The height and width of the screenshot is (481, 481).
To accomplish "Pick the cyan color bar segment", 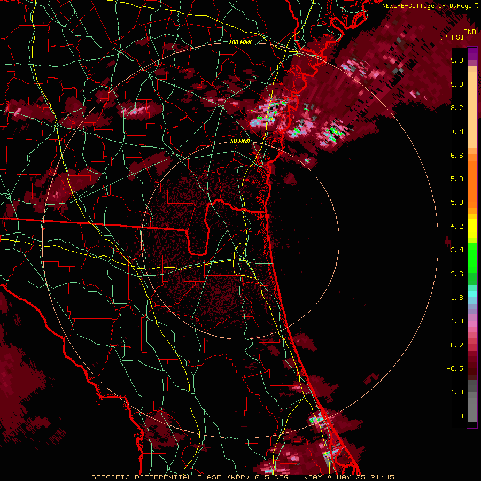I will pyautogui.click(x=472, y=293).
